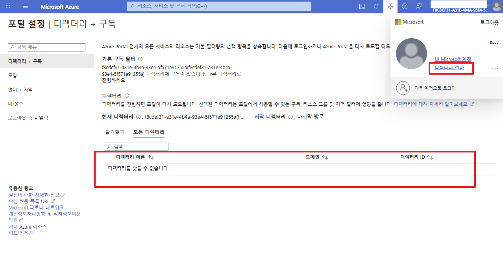This screenshot has width=503, height=255.
Task: Click info icon next to 현재 디렉터리
Action: click(x=138, y=117)
